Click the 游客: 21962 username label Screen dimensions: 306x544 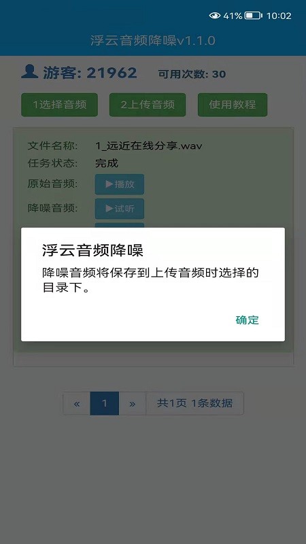90,73
